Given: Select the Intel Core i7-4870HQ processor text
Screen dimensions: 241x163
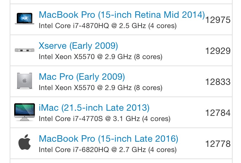Looking at the screenshot, I should tap(108, 26).
